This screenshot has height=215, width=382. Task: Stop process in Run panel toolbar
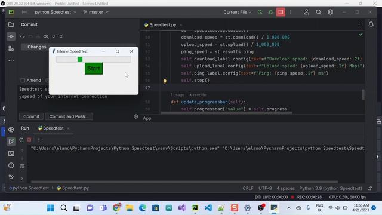click(x=29, y=140)
